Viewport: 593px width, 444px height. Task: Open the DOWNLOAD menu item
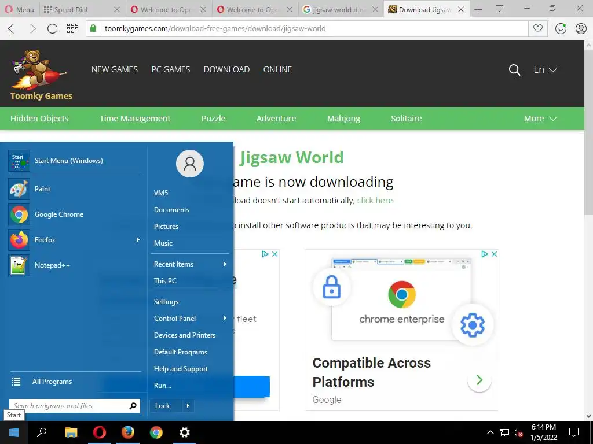pos(226,69)
